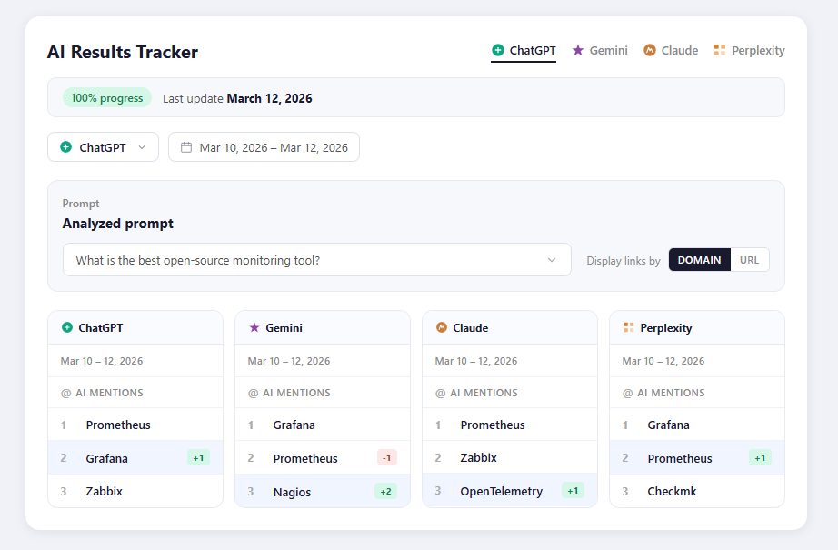The height and width of the screenshot is (550, 838).
Task: Select Grafana in the Perplexity card
Action: click(x=697, y=425)
